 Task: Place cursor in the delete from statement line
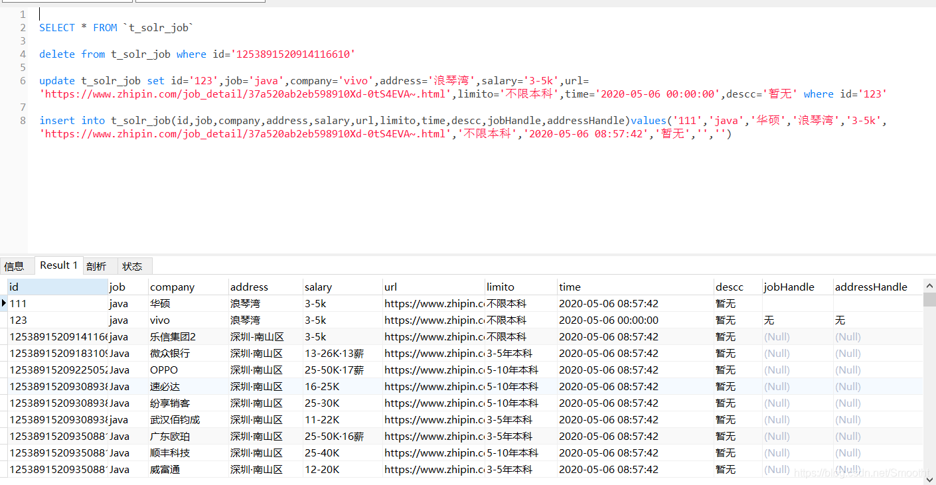pos(197,54)
